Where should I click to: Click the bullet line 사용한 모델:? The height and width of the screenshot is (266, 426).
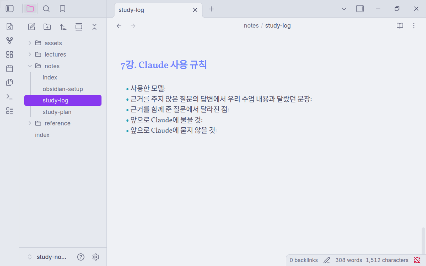click(x=148, y=88)
